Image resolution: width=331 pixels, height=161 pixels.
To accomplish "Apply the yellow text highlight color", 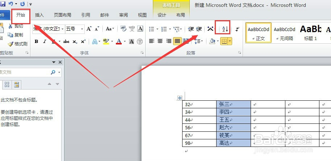I will 106,42.
